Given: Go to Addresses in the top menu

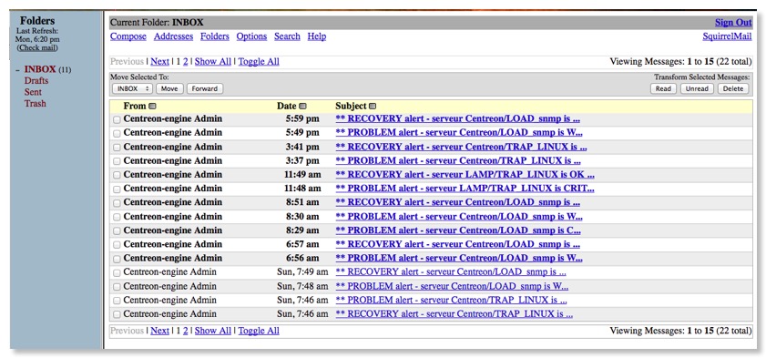Looking at the screenshot, I should (173, 36).
